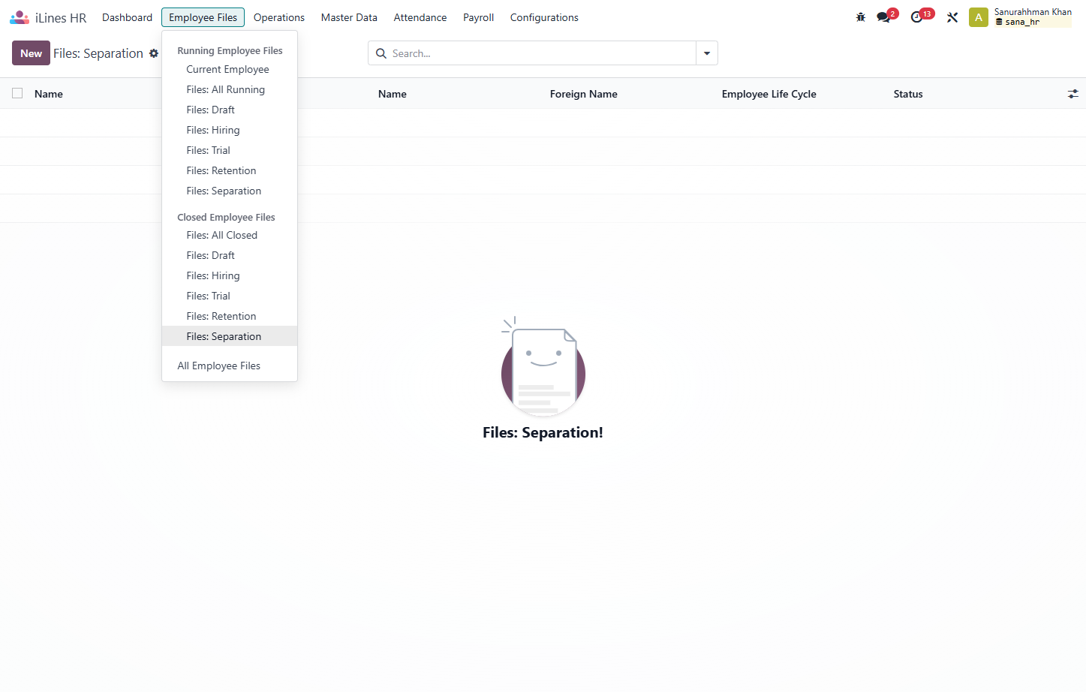Image resolution: width=1086 pixels, height=692 pixels.
Task: Sort by Status column header
Action: (908, 94)
